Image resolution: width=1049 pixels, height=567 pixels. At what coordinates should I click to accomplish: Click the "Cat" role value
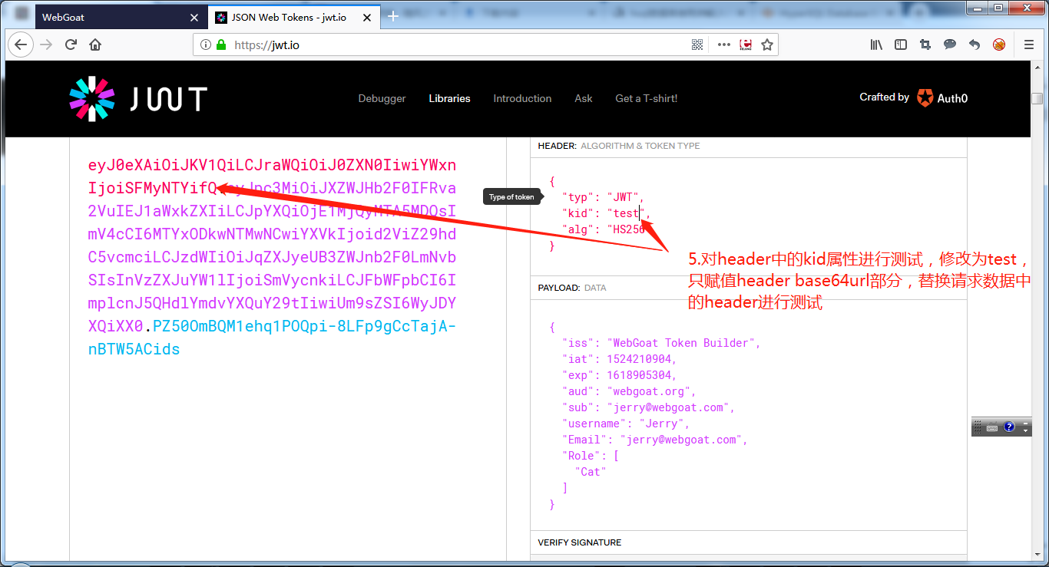591,472
